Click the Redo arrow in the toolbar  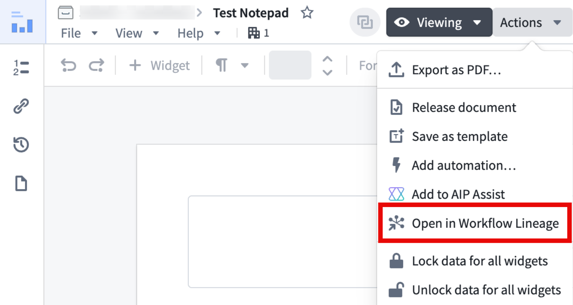click(95, 65)
